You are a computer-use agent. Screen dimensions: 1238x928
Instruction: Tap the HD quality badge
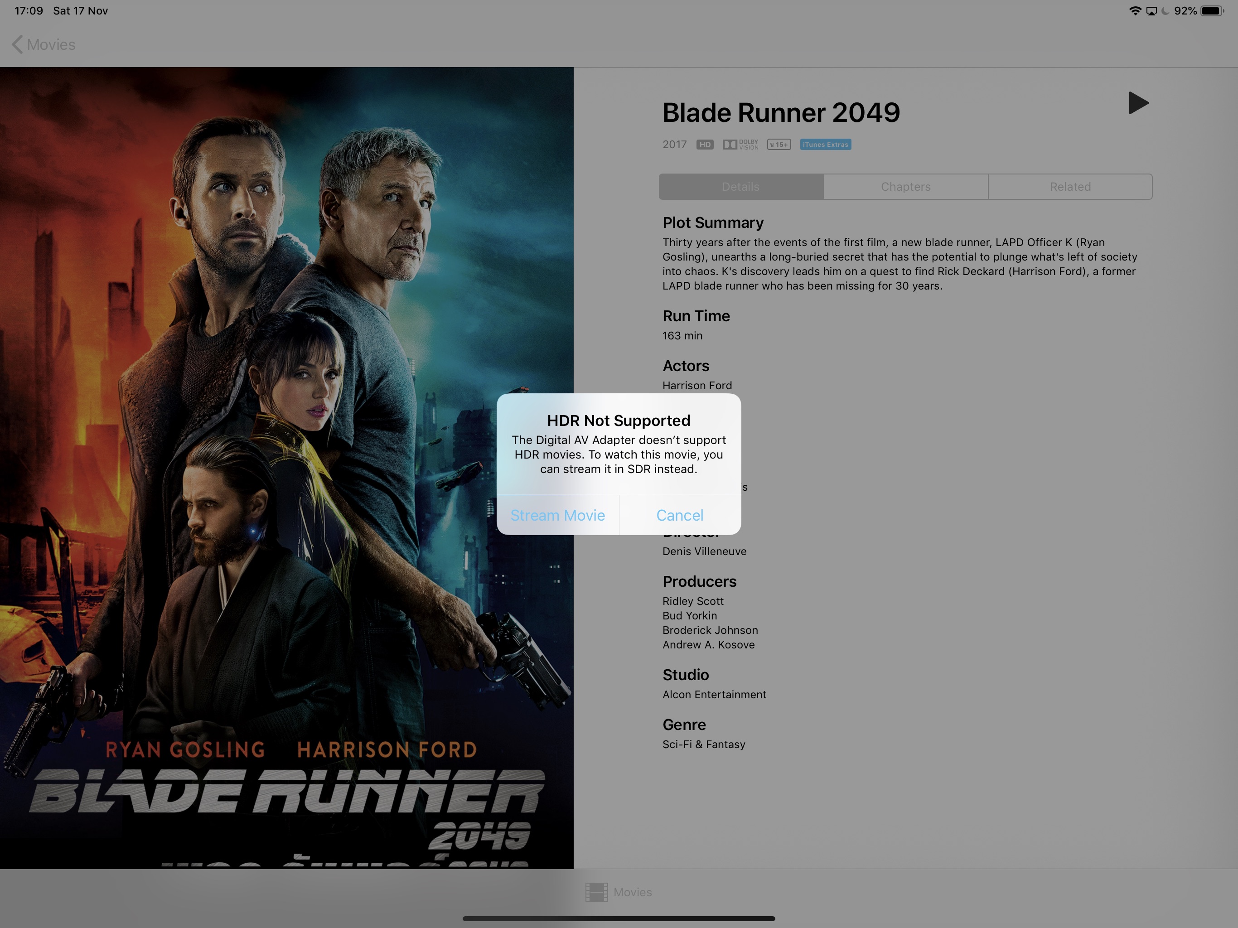click(705, 145)
